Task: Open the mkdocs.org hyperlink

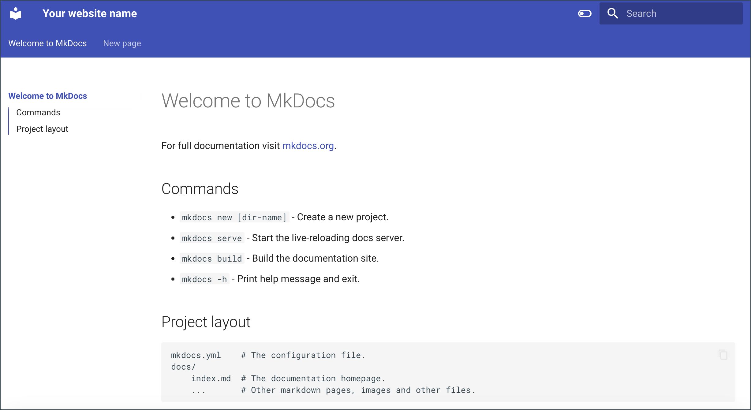Action: coord(308,146)
